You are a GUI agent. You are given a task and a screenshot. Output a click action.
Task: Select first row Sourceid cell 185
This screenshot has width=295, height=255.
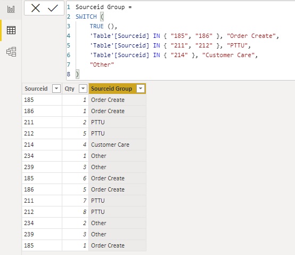(x=42, y=100)
